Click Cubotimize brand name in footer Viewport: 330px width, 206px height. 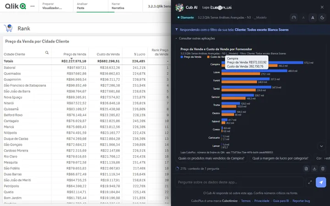(230, 201)
